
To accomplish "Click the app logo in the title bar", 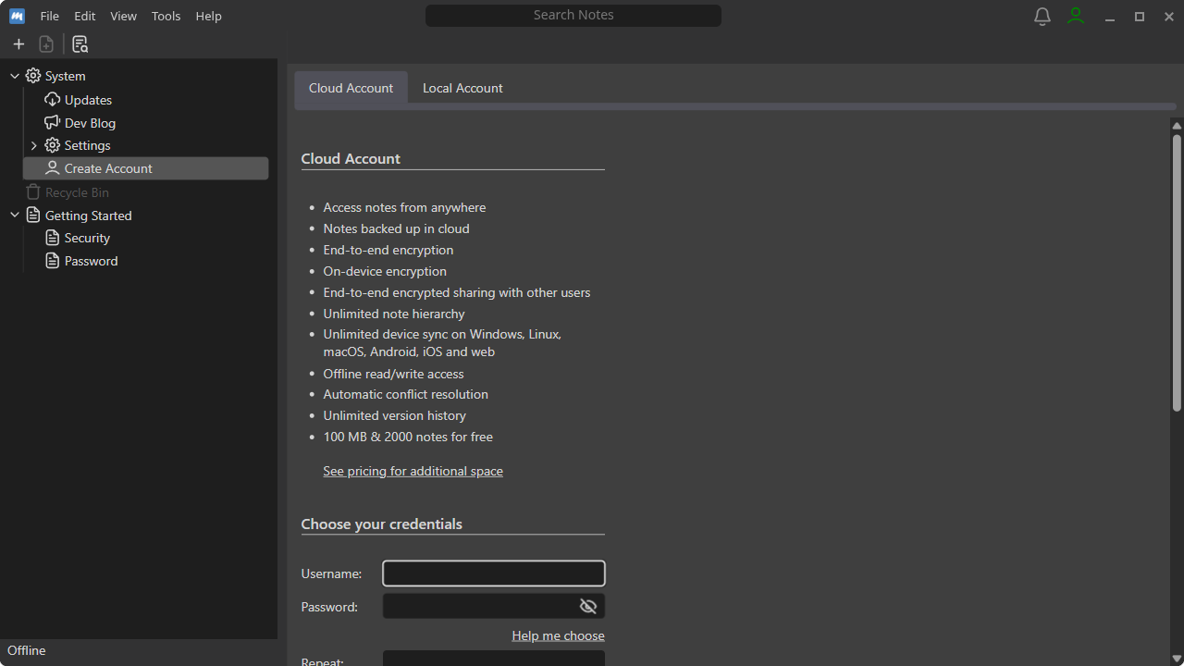I will [x=17, y=16].
